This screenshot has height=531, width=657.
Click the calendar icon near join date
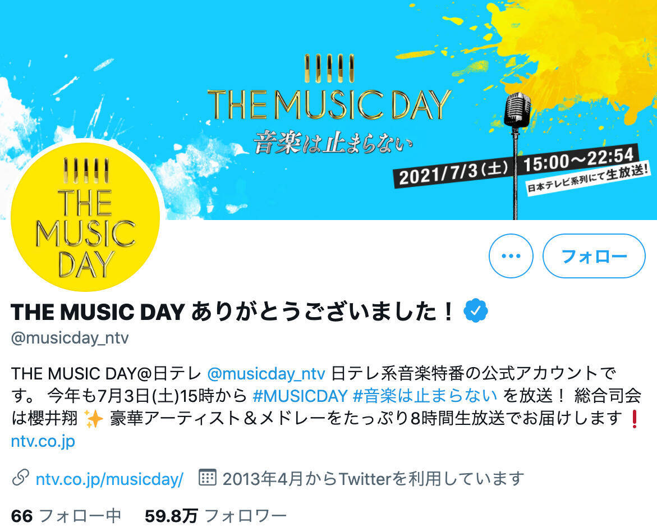click(207, 477)
